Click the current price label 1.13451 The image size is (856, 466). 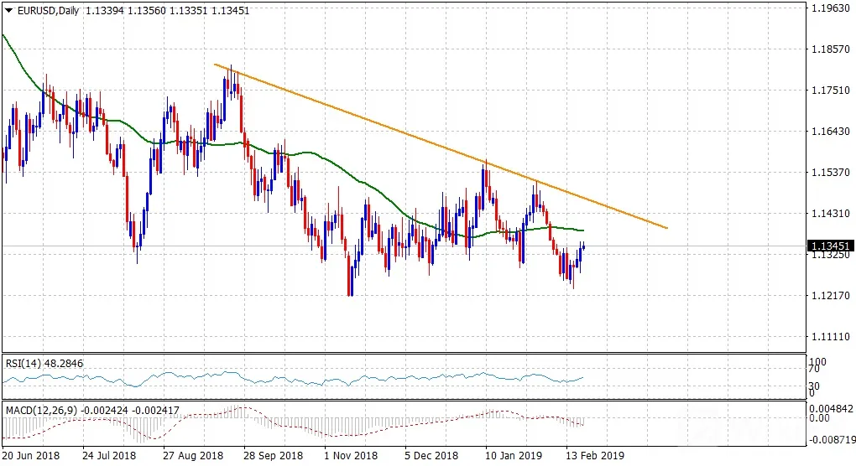pos(830,246)
